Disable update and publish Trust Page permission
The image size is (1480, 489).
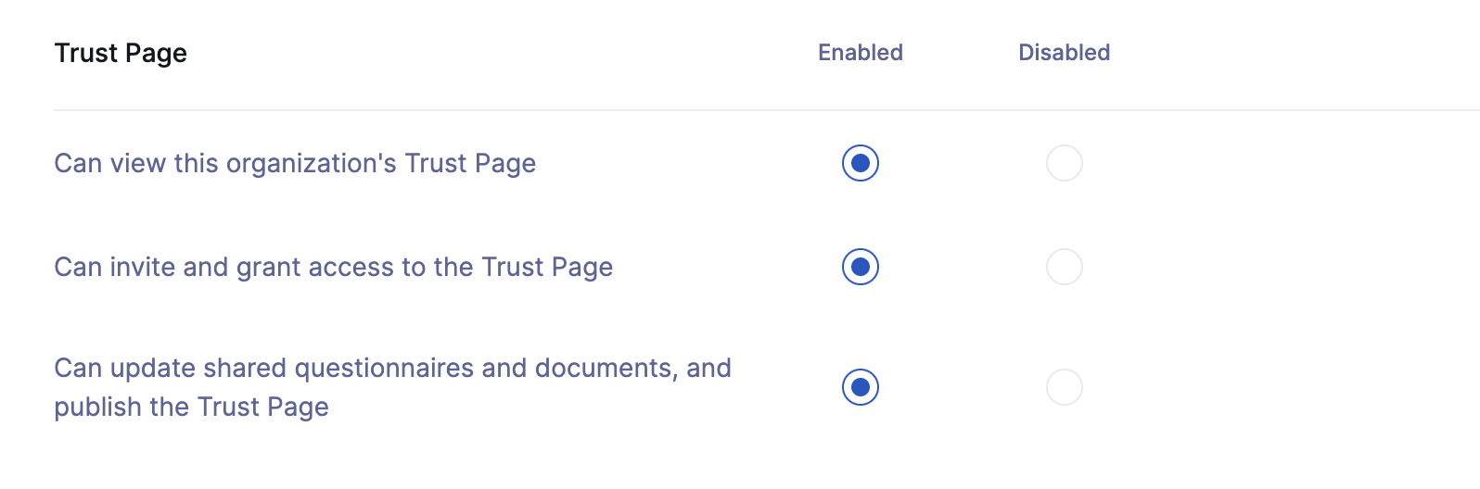coord(1065,387)
